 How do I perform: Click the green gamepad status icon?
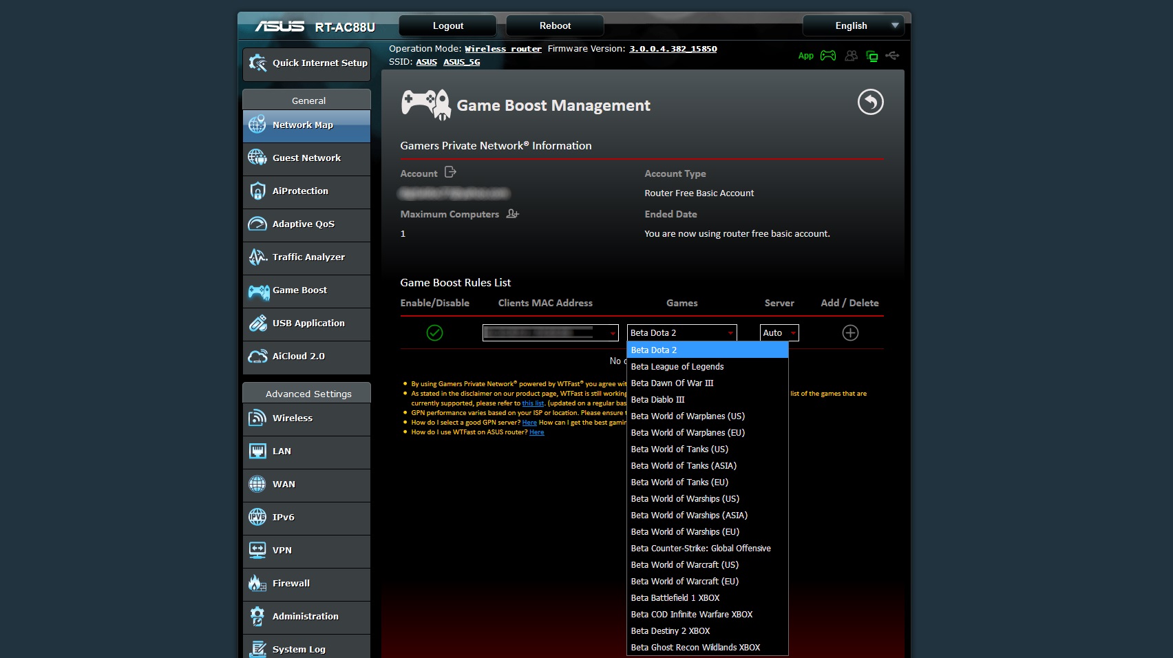pyautogui.click(x=828, y=56)
